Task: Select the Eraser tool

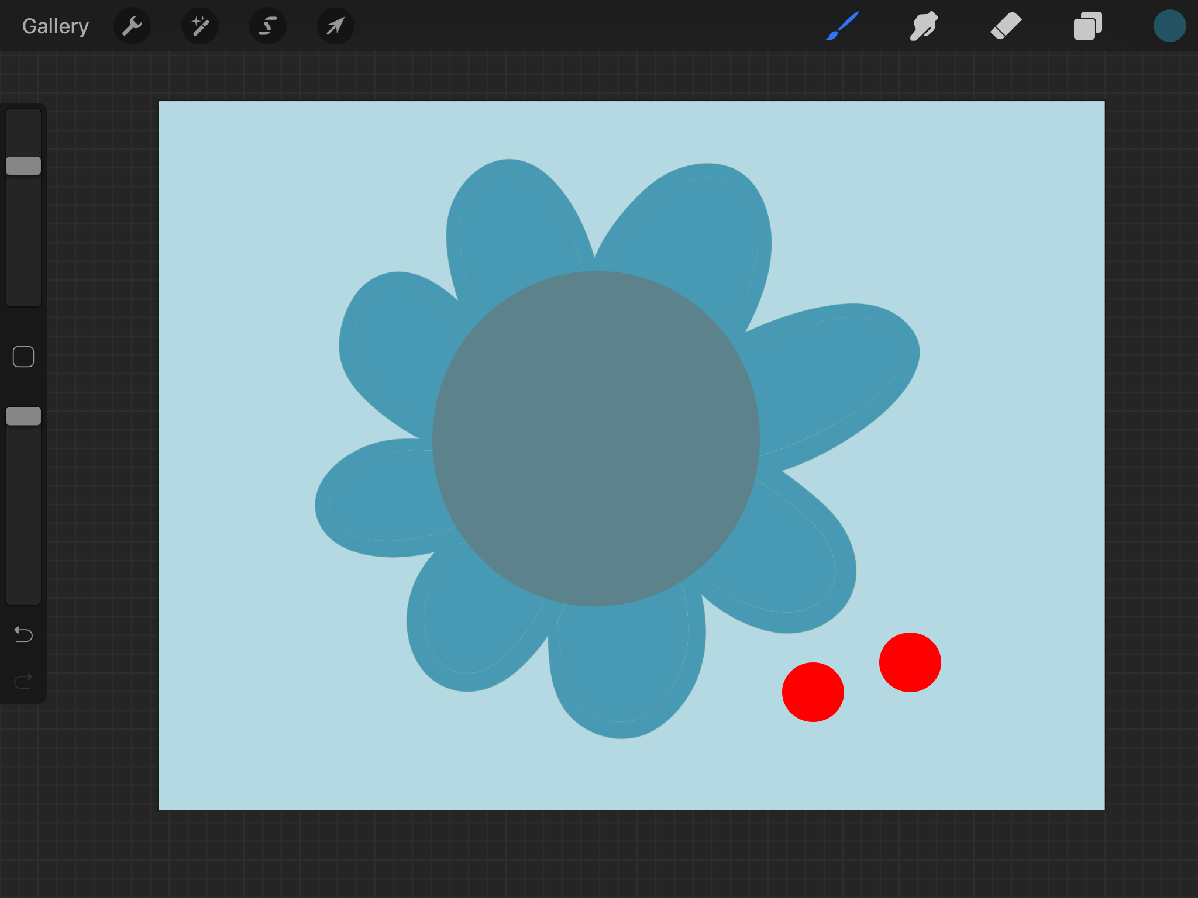Action: pyautogui.click(x=1006, y=26)
